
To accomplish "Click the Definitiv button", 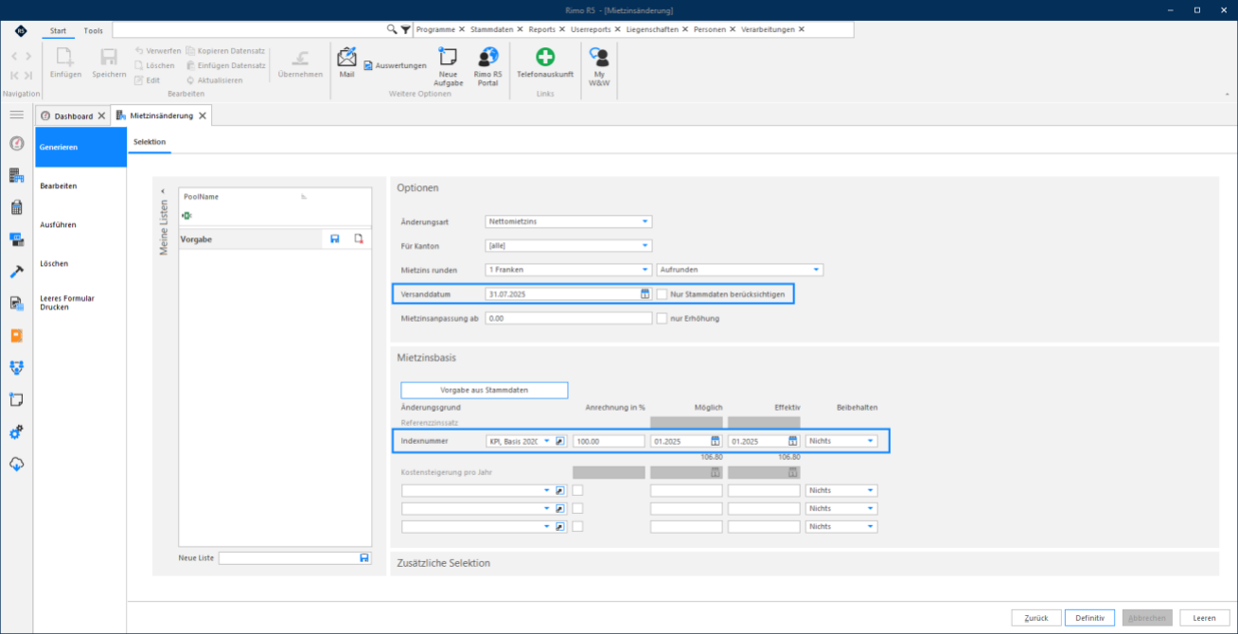I will [1089, 618].
